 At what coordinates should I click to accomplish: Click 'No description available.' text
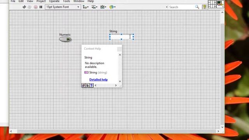click(x=95, y=65)
